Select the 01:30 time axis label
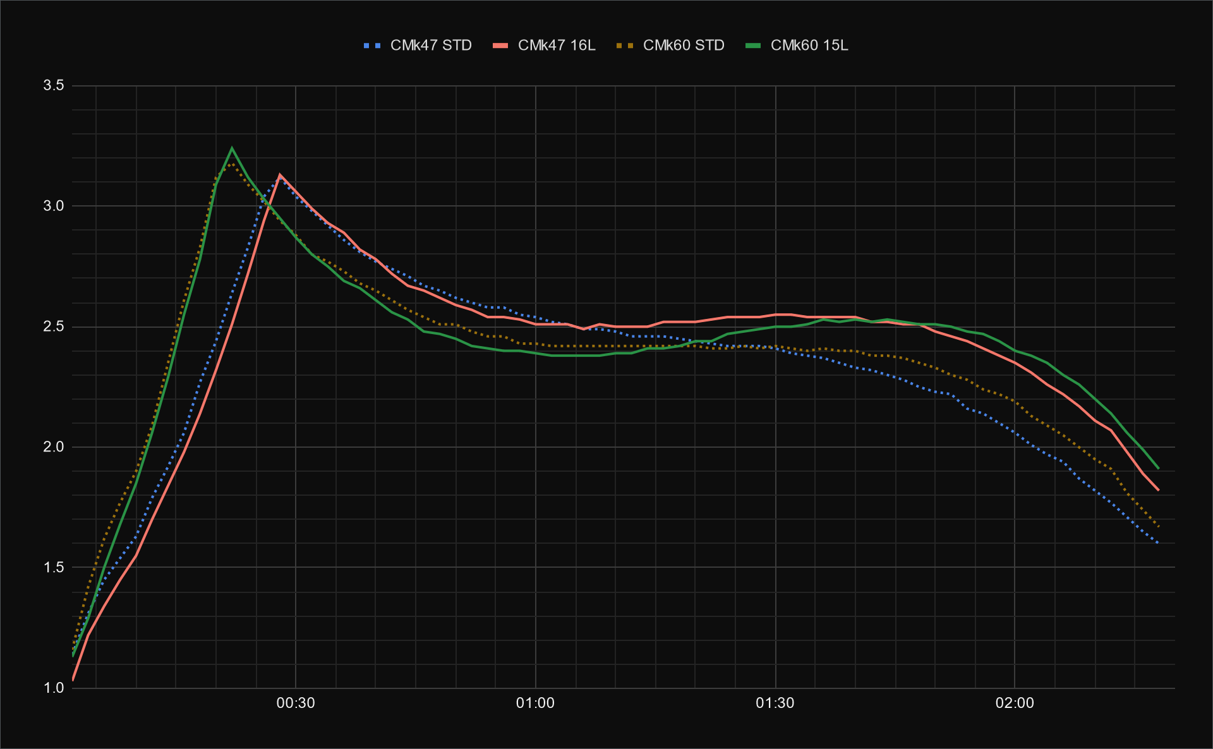Image resolution: width=1213 pixels, height=749 pixels. 775,704
